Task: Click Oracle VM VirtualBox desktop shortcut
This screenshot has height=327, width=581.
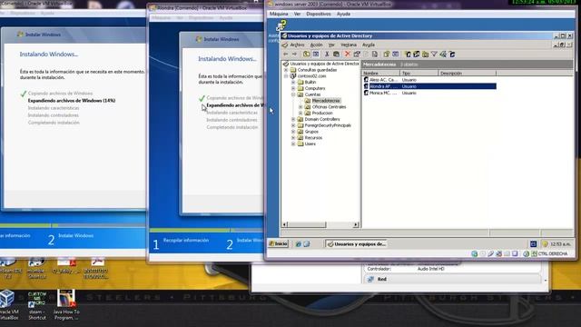Action: click(8, 305)
